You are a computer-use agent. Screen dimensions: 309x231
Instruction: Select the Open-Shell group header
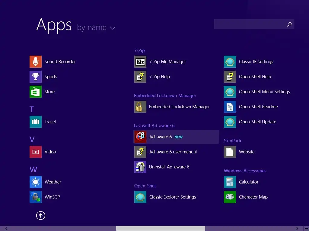(x=145, y=186)
